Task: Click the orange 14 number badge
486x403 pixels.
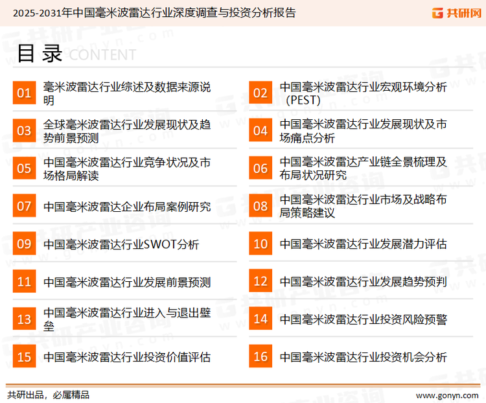Action: (260, 319)
